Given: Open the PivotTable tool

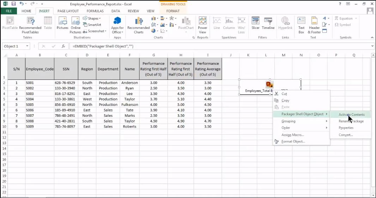Looking at the screenshot, I should (10, 24).
